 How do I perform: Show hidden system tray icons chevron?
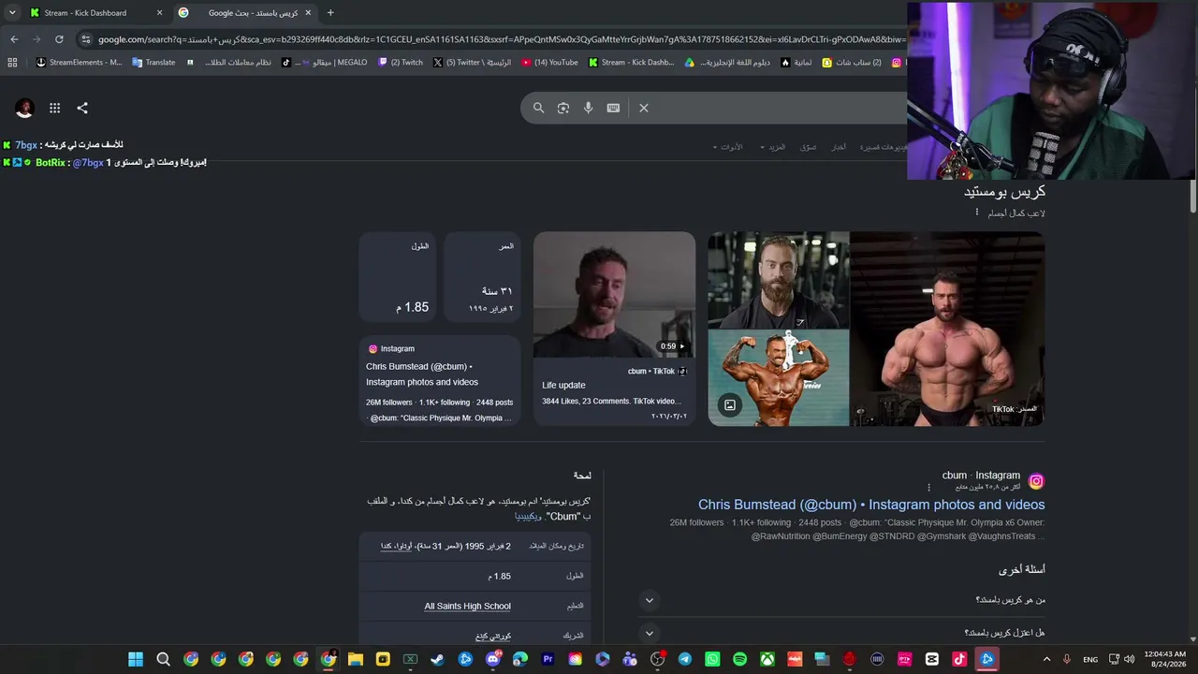click(x=1046, y=659)
